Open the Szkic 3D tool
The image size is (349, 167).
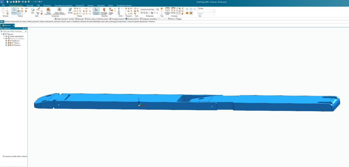coord(38,10)
